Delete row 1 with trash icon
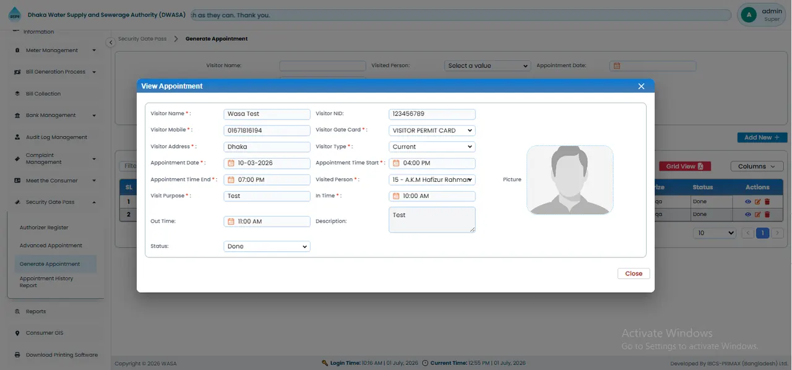792x370 pixels. tap(767, 202)
